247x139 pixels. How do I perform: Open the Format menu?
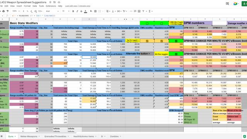point(27,6)
